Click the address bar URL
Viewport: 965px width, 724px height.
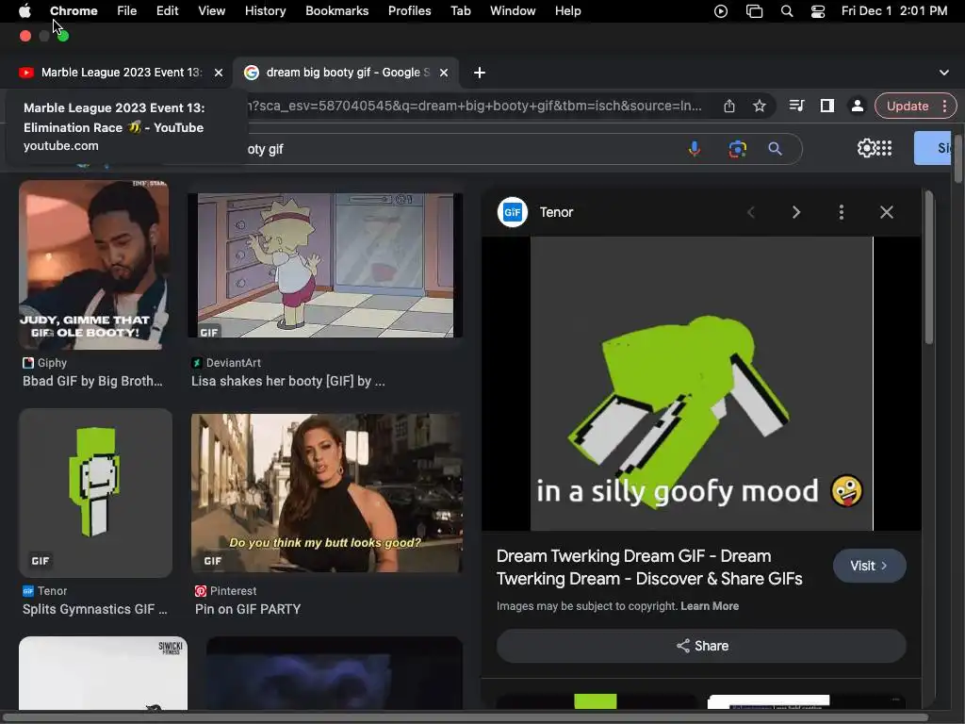click(474, 106)
